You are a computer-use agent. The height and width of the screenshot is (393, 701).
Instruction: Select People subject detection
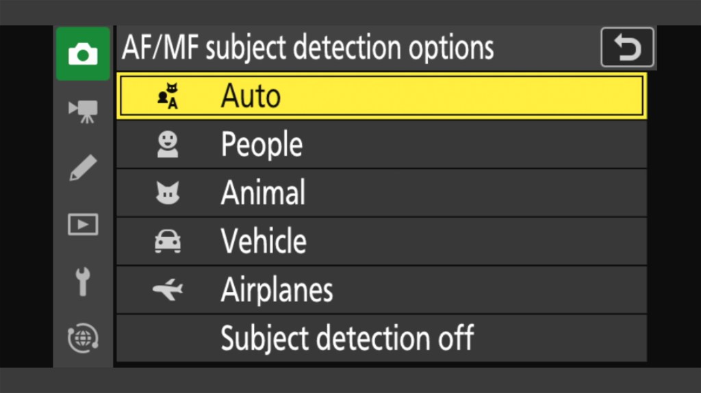tap(262, 145)
